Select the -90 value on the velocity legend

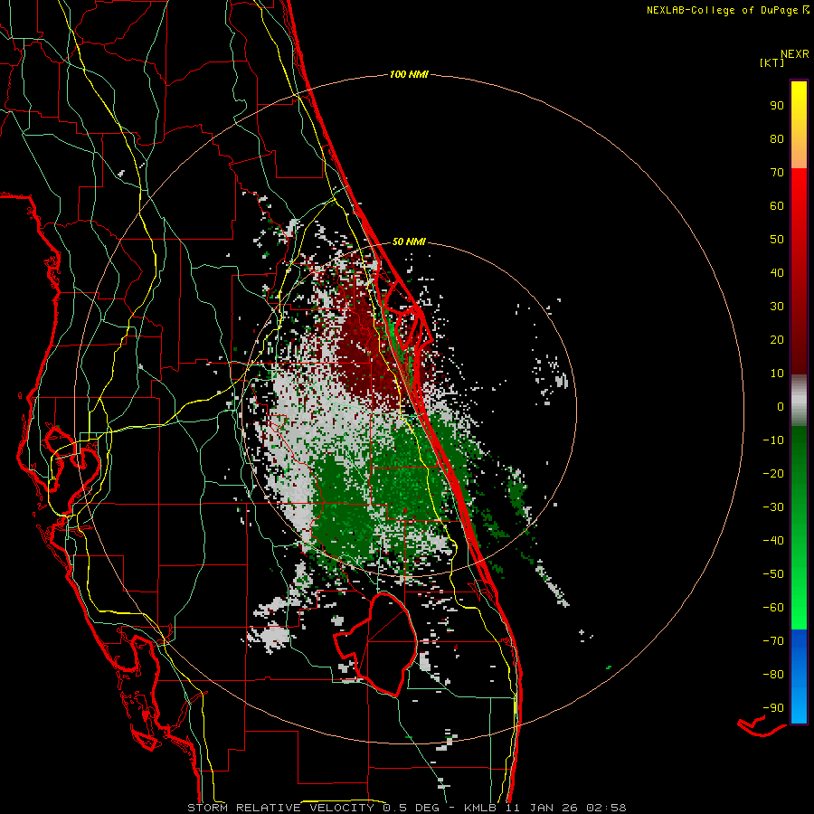773,708
